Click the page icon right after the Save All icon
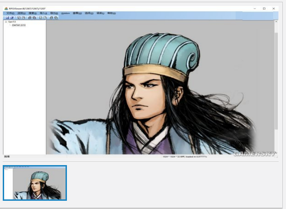The height and width of the screenshot is (209, 286). click(x=19, y=18)
